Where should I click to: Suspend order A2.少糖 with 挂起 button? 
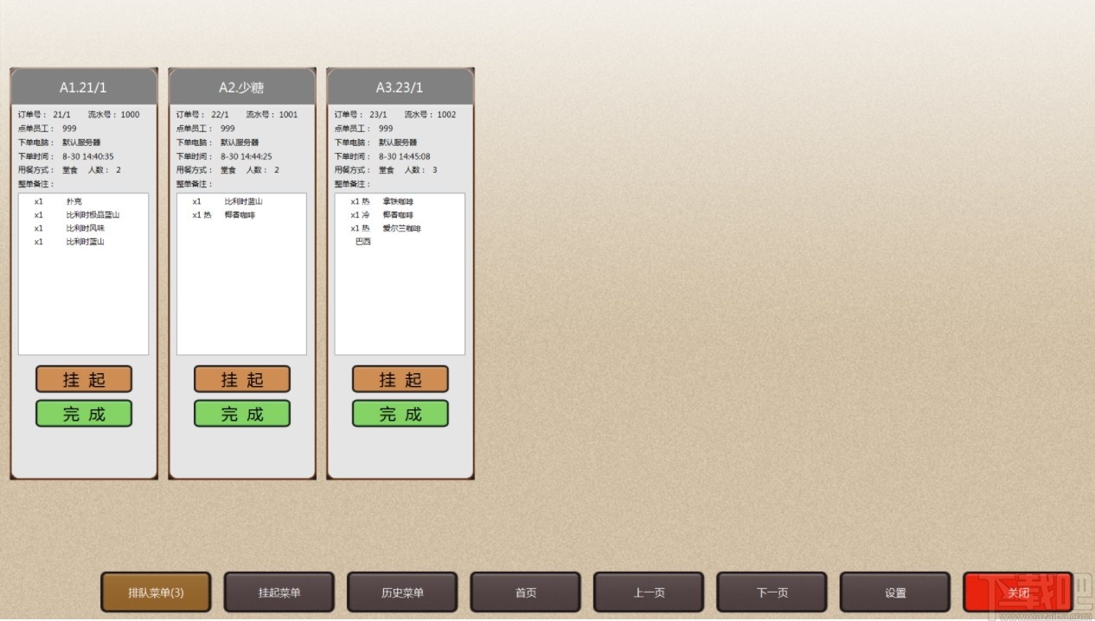(242, 379)
